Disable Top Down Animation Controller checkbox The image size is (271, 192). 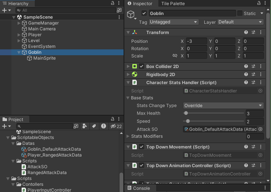[142, 165]
